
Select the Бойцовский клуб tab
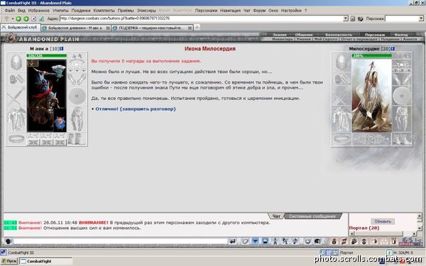pos(21,28)
